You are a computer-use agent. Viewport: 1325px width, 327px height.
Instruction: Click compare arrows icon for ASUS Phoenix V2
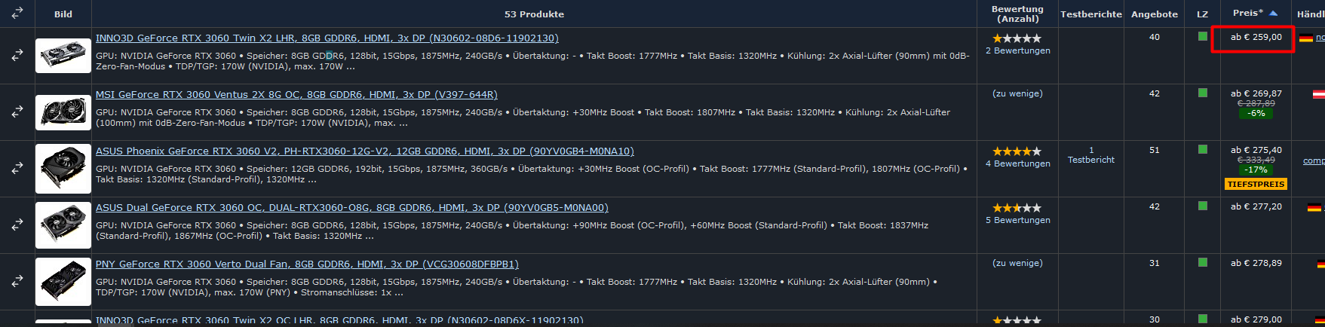(17, 168)
